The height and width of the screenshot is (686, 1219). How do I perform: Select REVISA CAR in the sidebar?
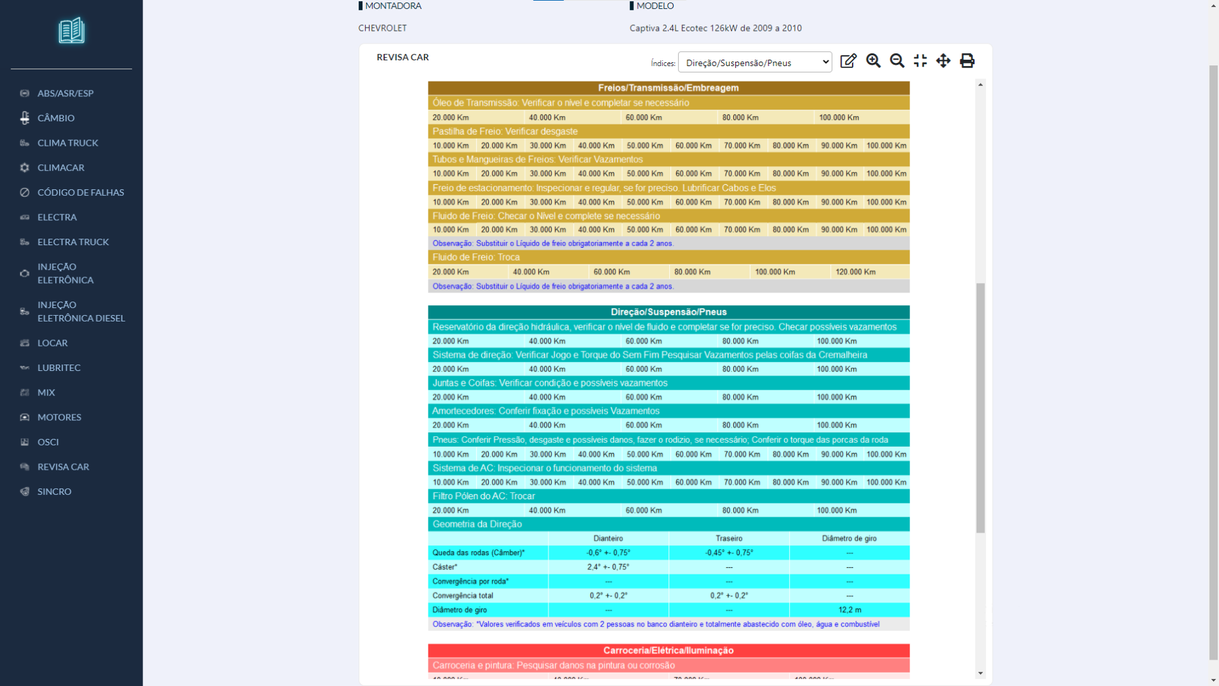pos(63,467)
